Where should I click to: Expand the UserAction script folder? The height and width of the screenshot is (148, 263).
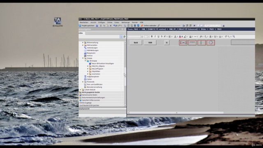(88, 74)
